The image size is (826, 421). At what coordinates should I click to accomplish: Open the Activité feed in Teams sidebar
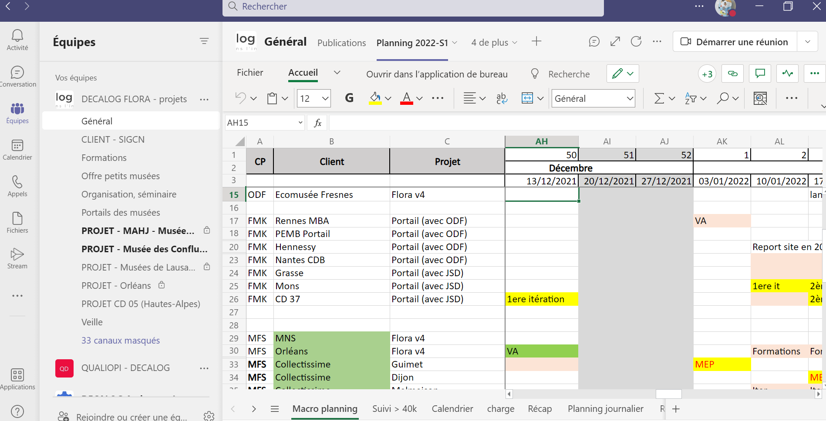[17, 40]
